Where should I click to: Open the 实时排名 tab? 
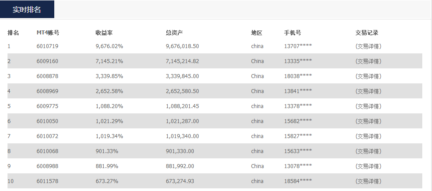[27, 10]
